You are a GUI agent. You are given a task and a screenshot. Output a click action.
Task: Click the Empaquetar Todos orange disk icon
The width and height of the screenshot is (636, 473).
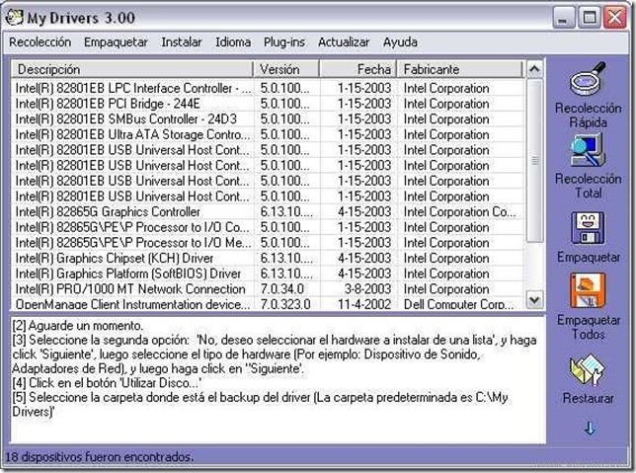click(588, 290)
